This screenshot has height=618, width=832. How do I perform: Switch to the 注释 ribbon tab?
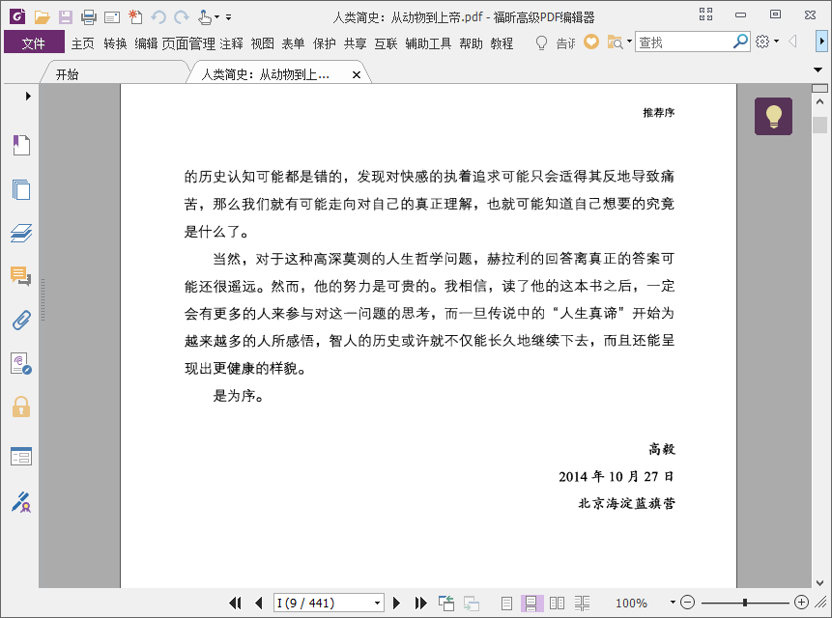[231, 43]
